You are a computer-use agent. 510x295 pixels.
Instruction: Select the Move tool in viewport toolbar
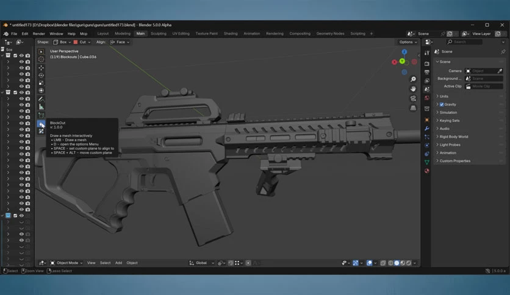pyautogui.click(x=41, y=68)
